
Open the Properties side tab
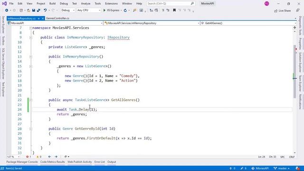(x=300, y=44)
